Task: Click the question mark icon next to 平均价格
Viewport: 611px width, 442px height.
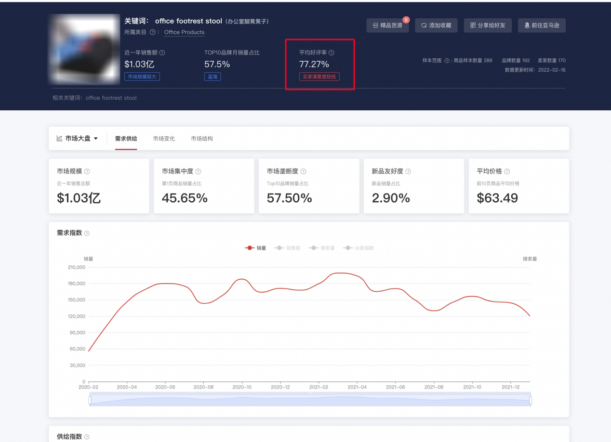Action: coord(507,171)
